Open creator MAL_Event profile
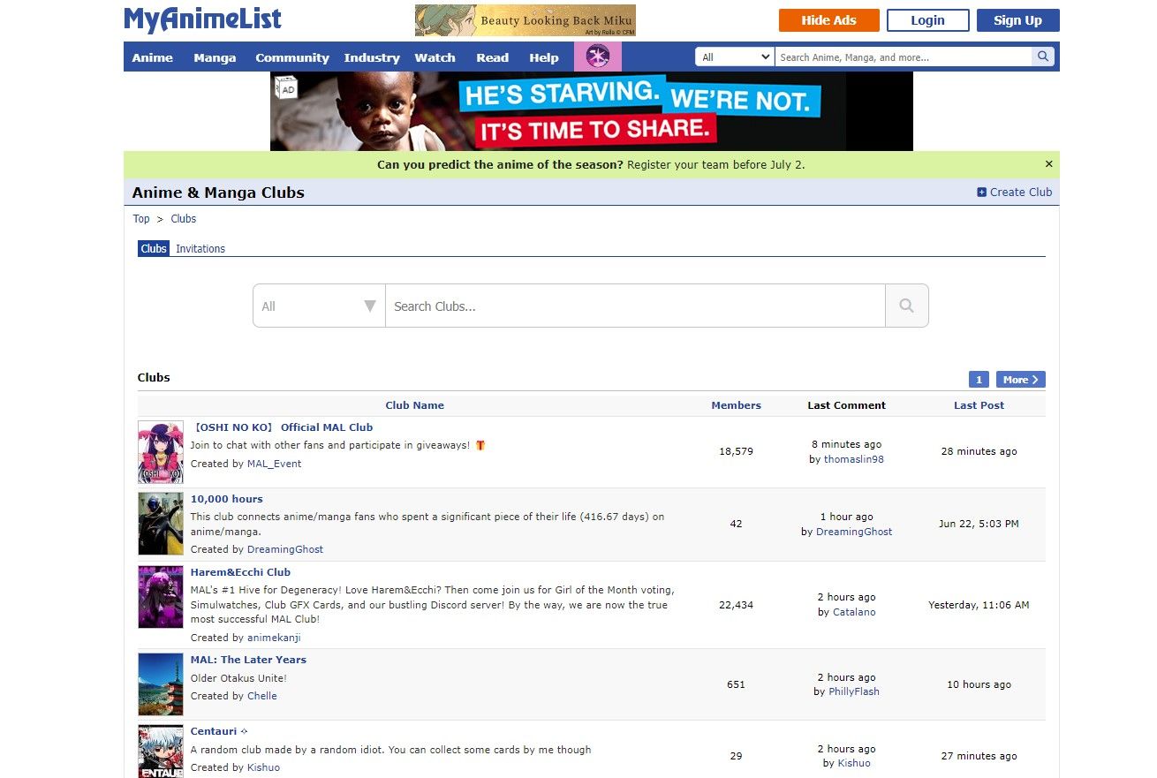 pyautogui.click(x=275, y=464)
